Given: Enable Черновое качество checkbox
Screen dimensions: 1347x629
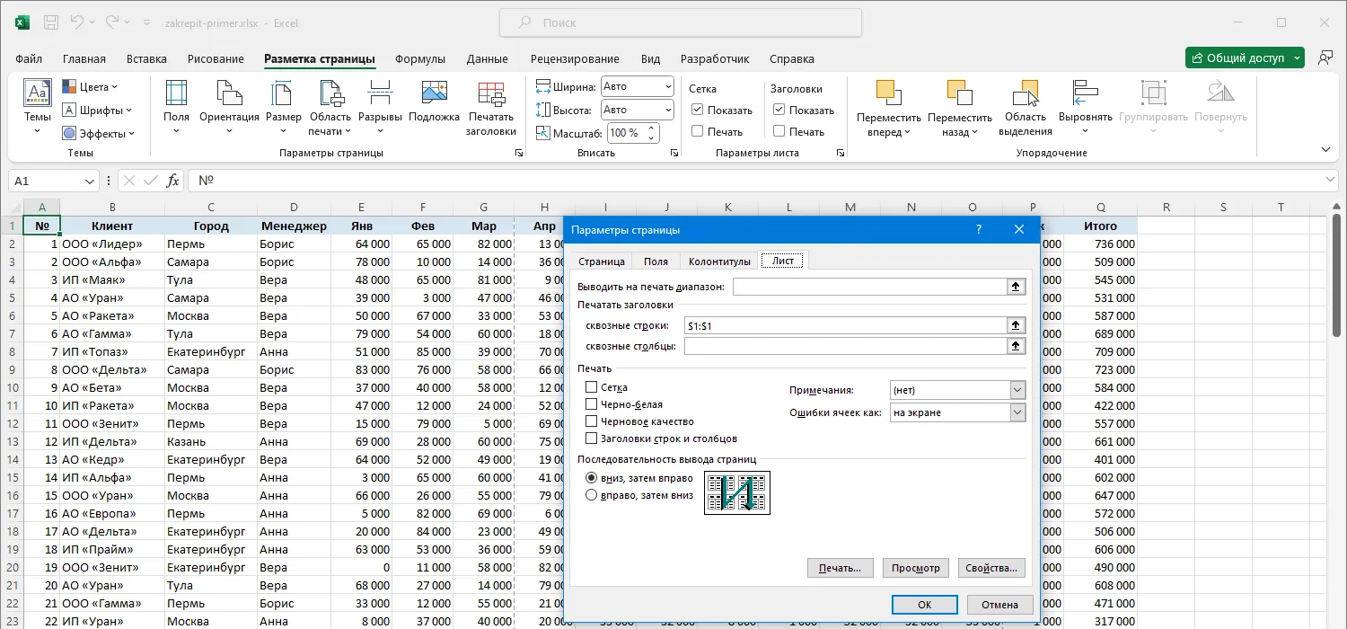Looking at the screenshot, I should coord(591,421).
